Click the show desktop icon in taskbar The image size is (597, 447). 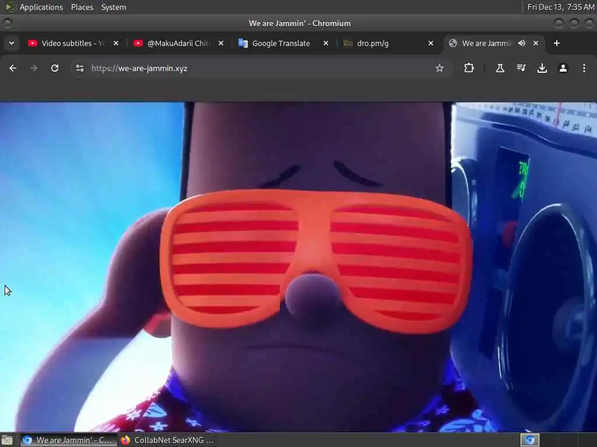[x=7, y=441]
